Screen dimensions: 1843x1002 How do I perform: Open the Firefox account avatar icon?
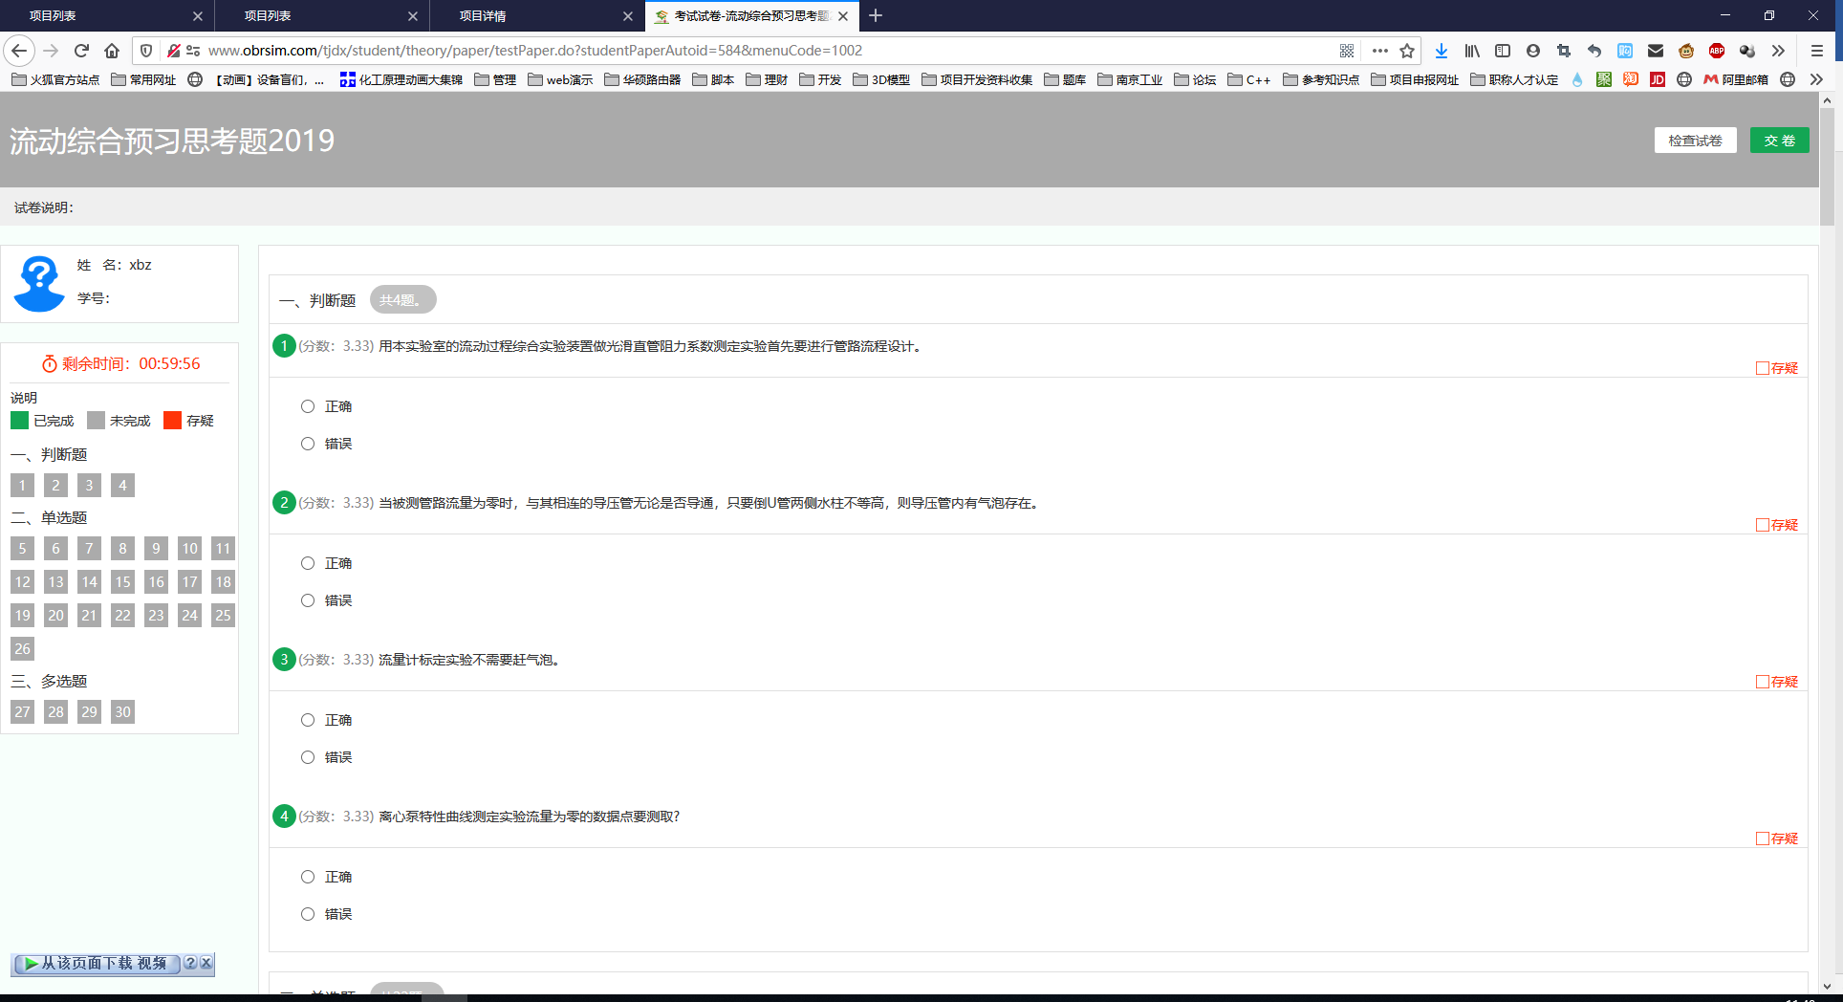(x=1533, y=51)
